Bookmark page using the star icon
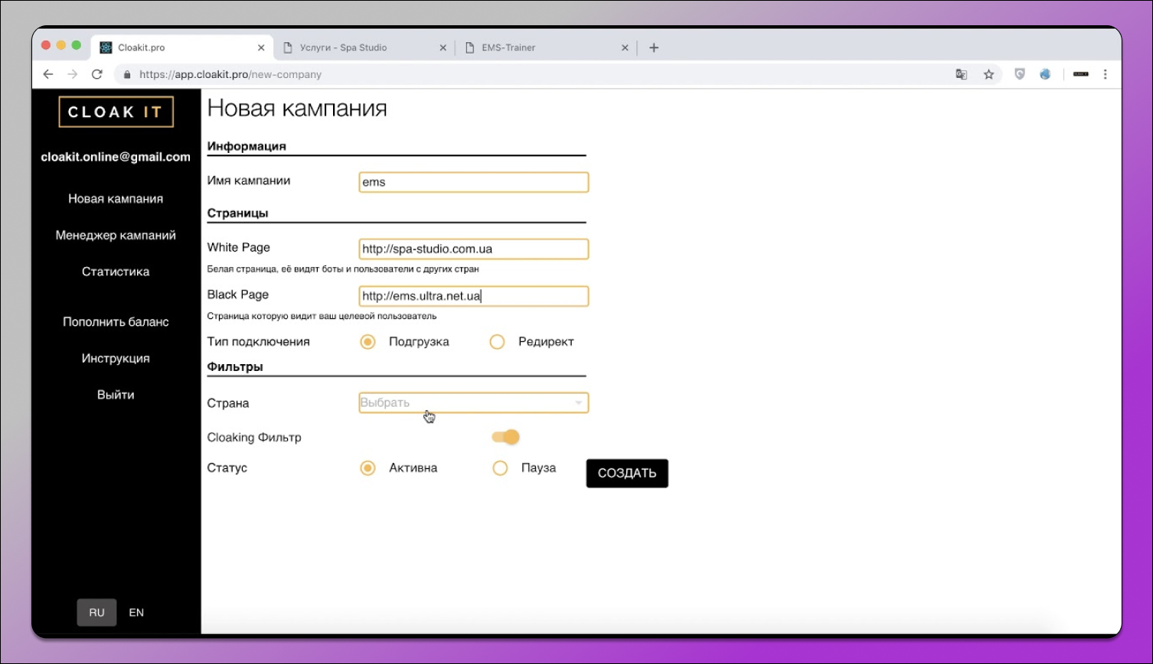 pos(988,74)
